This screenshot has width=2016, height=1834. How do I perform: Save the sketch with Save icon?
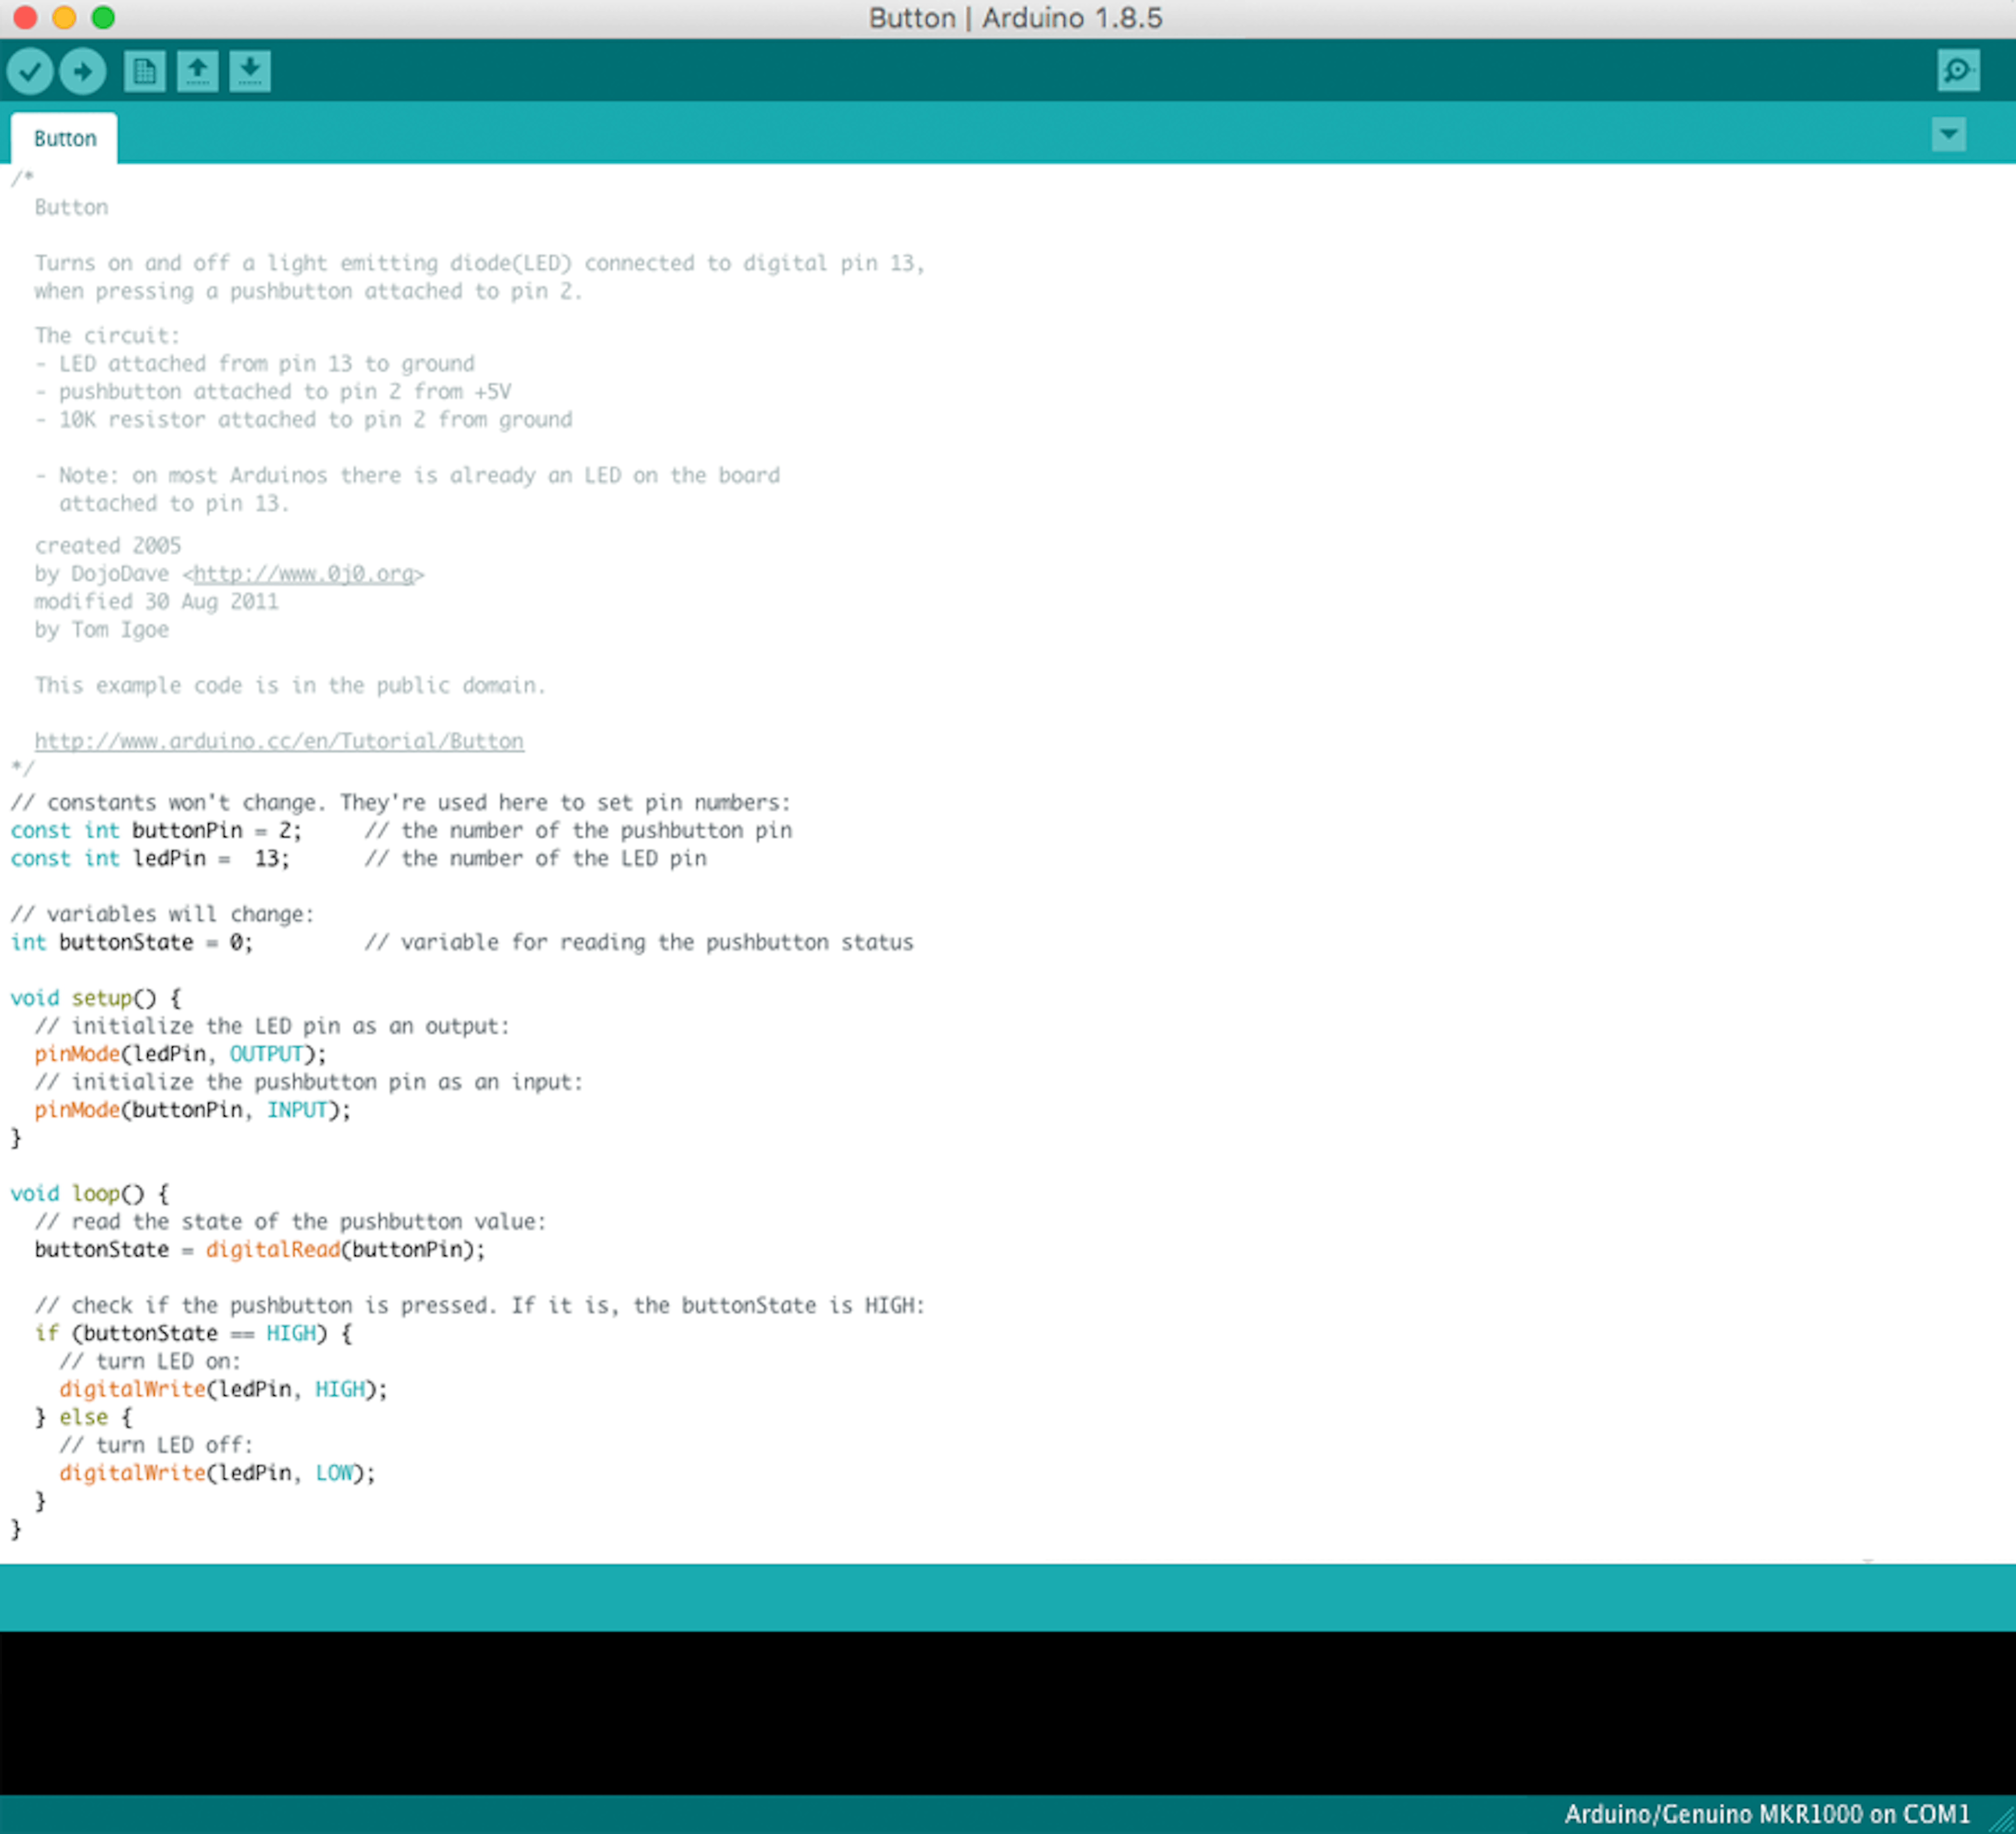click(x=250, y=71)
